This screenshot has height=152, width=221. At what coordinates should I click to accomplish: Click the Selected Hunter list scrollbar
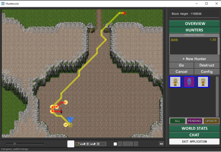point(219,46)
